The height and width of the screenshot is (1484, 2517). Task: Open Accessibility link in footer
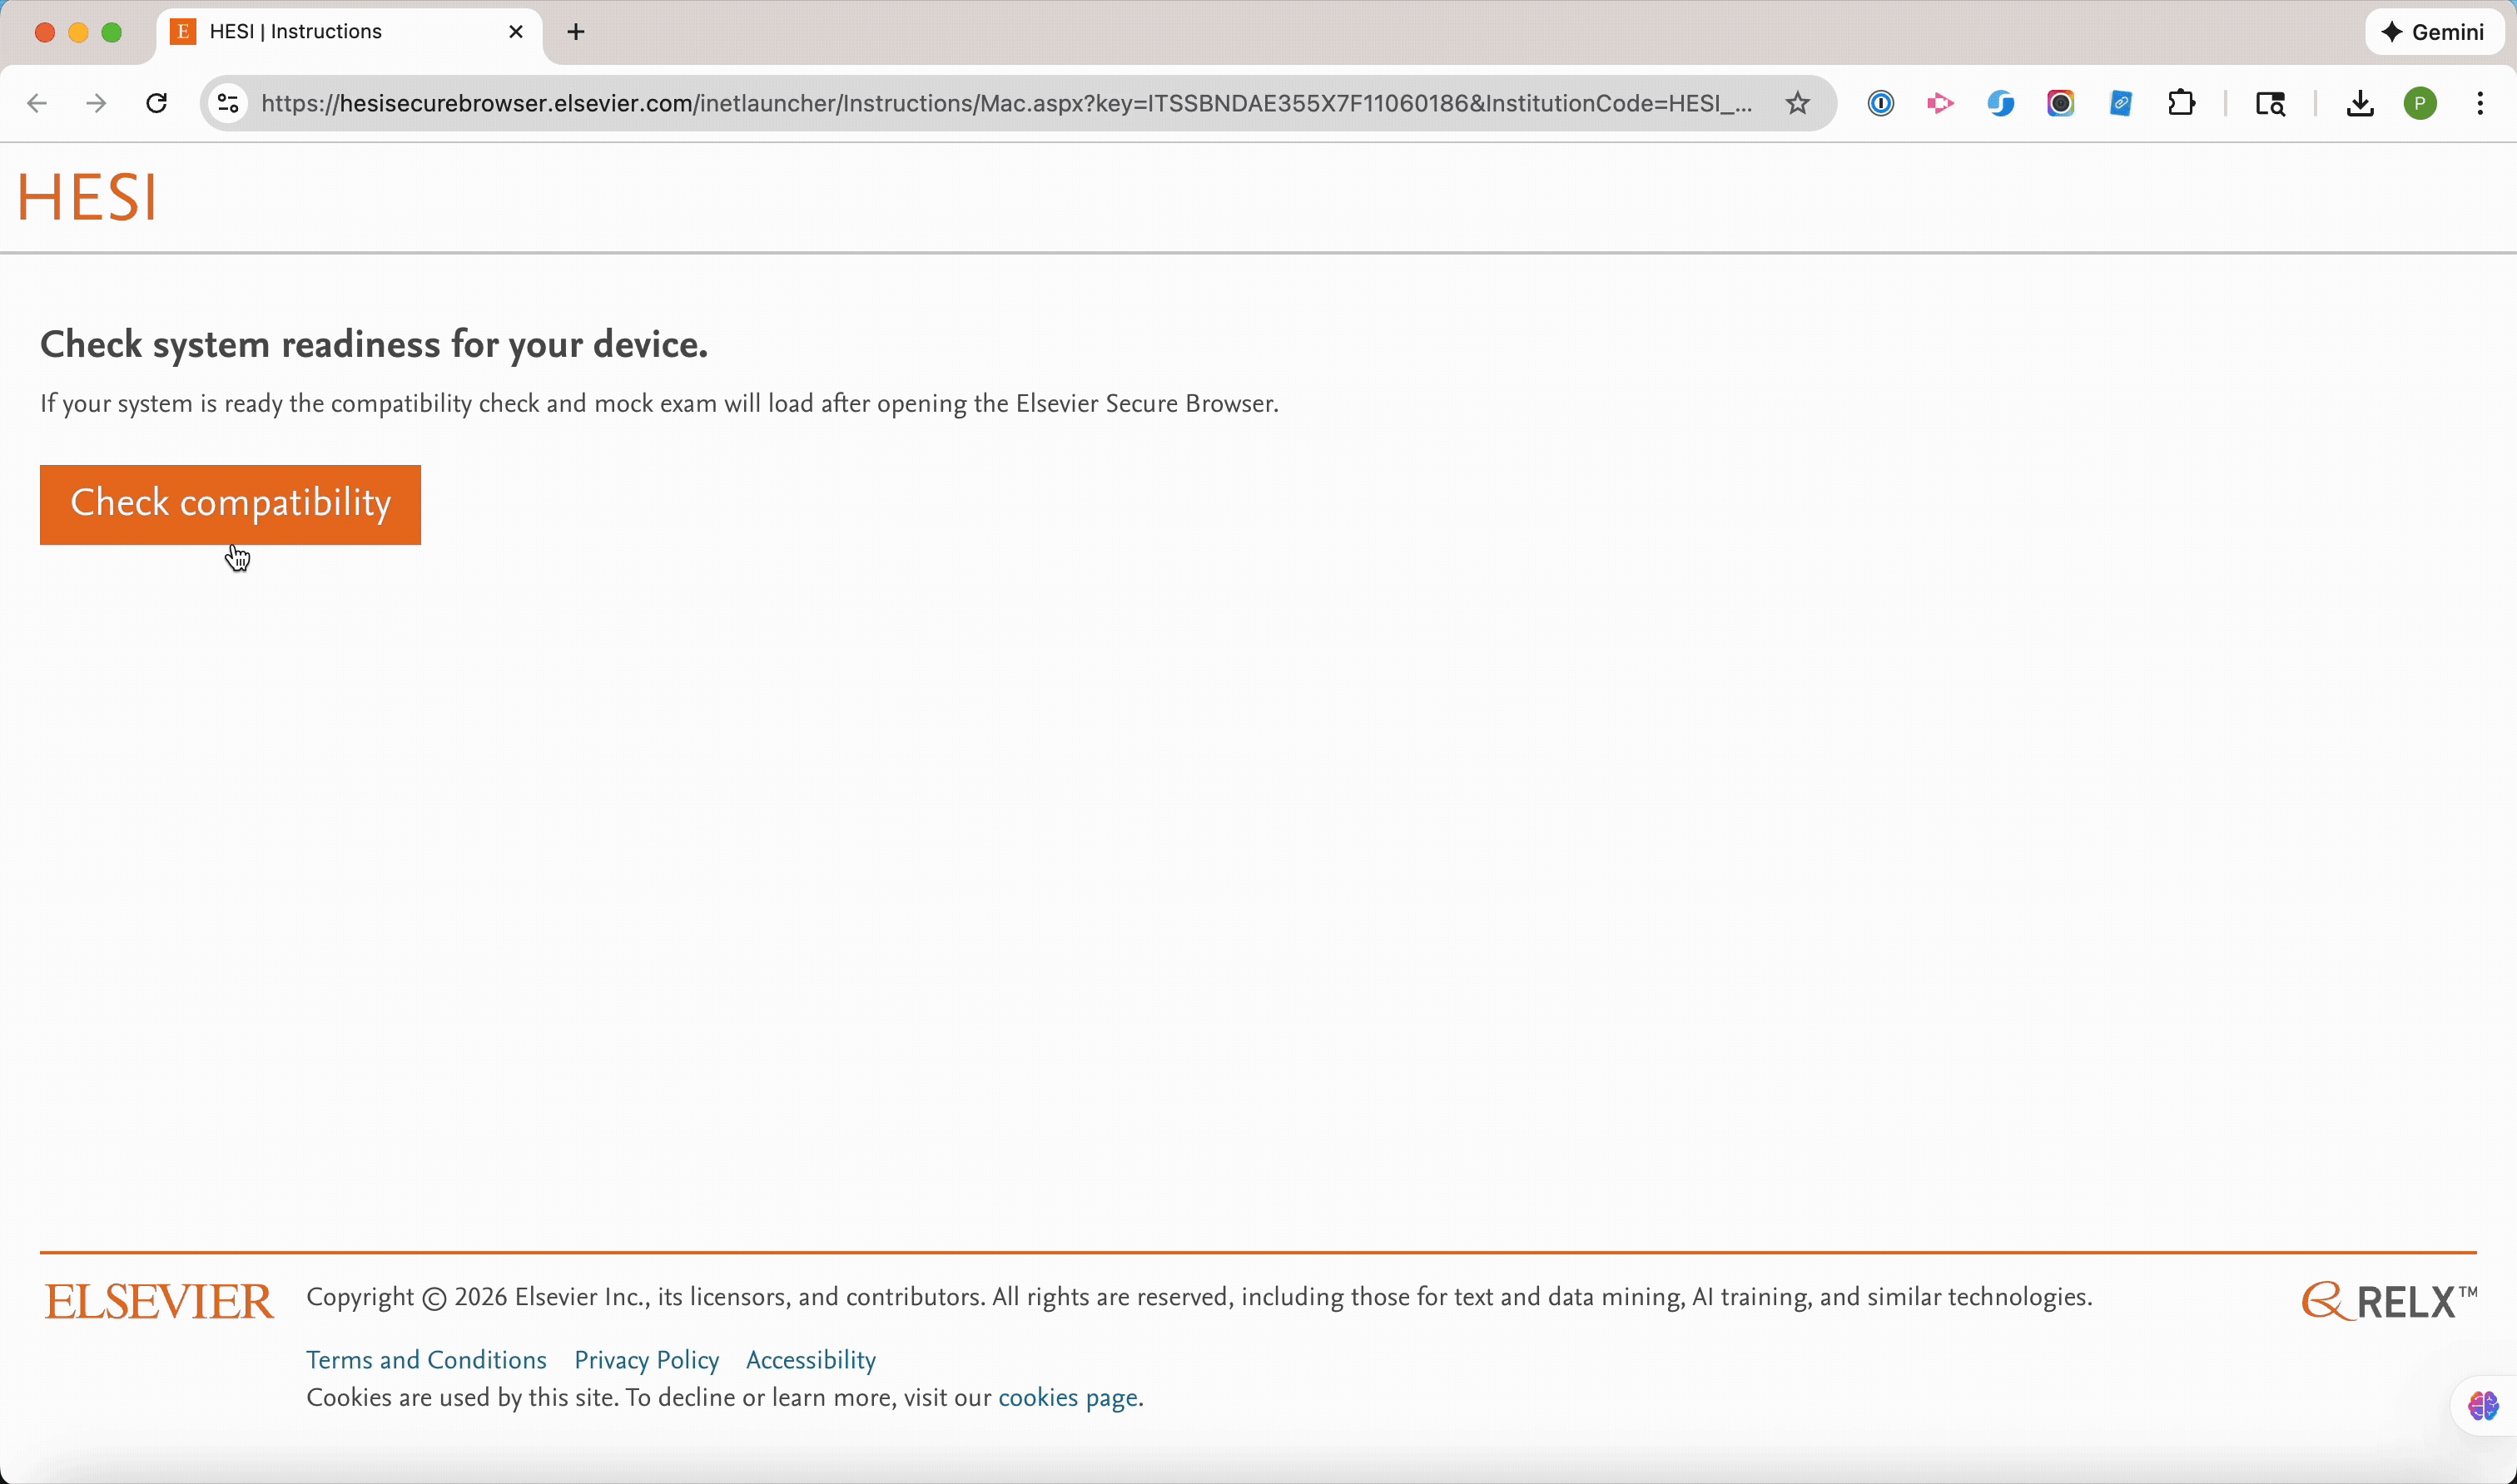coord(811,1360)
